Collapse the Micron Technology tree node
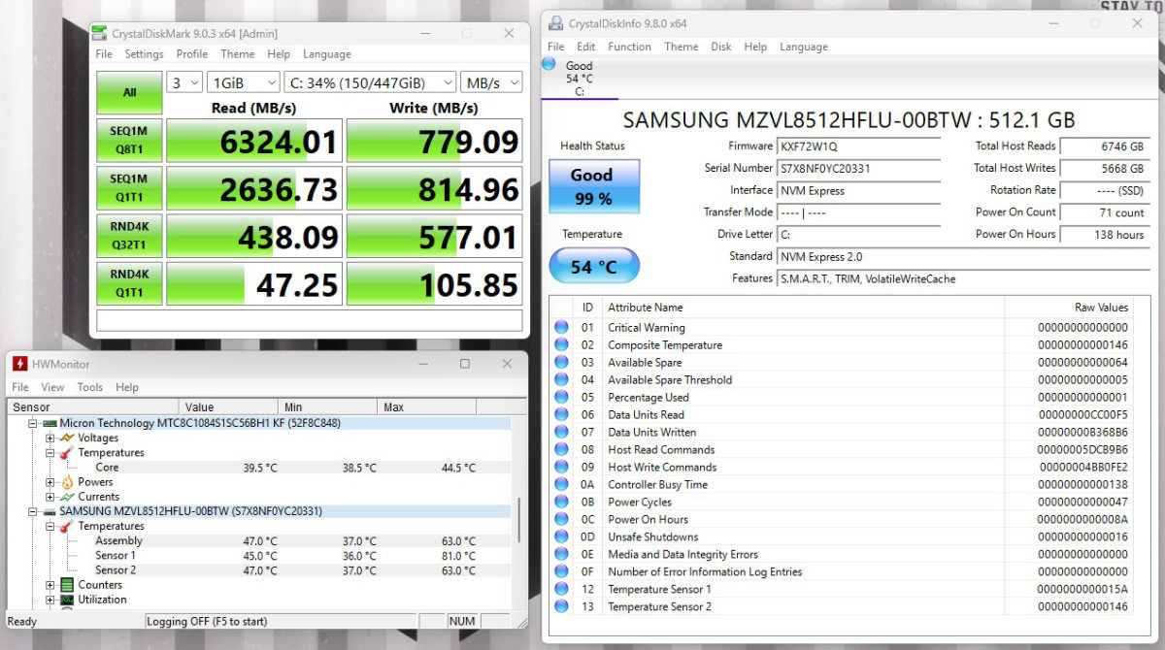This screenshot has height=650, width=1165. click(x=32, y=424)
